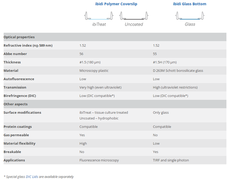Click the Surface modifications row label
Image resolution: width=228 pixels, height=180 pixels.
[x=22, y=112]
